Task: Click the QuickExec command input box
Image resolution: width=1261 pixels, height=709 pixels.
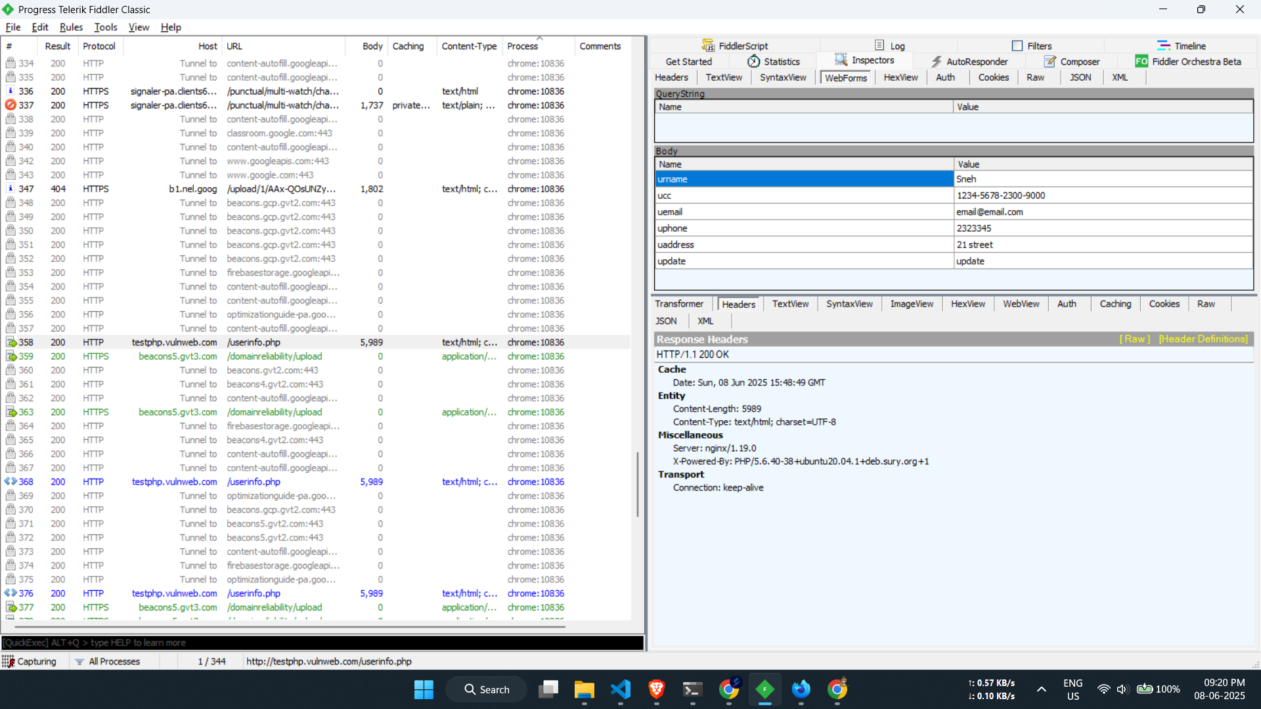Action: 322,643
